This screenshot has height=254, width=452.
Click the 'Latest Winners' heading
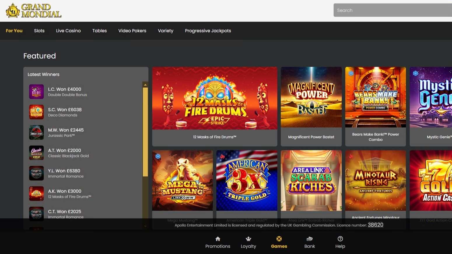tap(43, 74)
